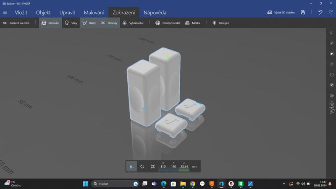Open the weather widget showing 1°C
This screenshot has height=189, width=336.
click(13, 184)
